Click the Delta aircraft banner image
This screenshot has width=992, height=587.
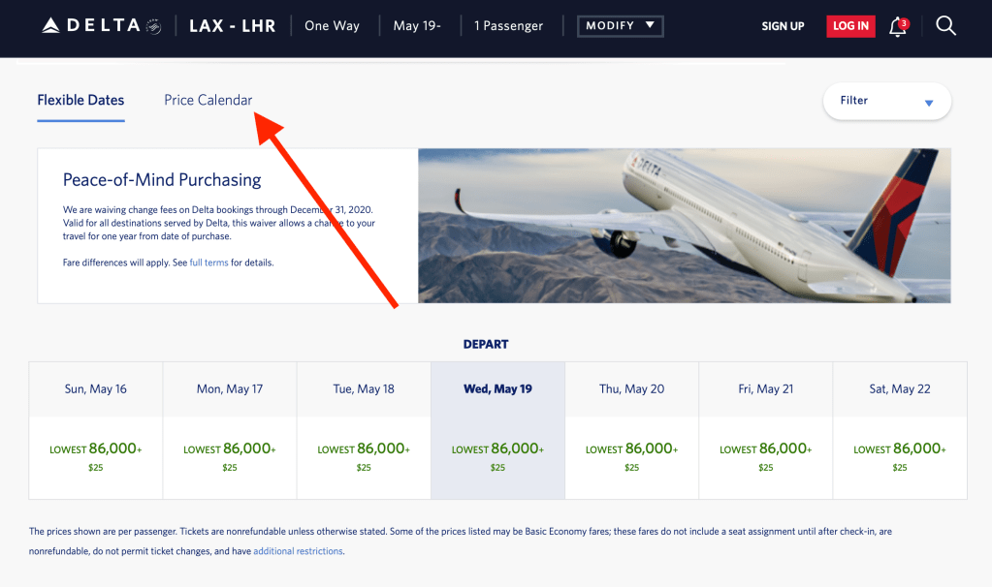coord(684,226)
